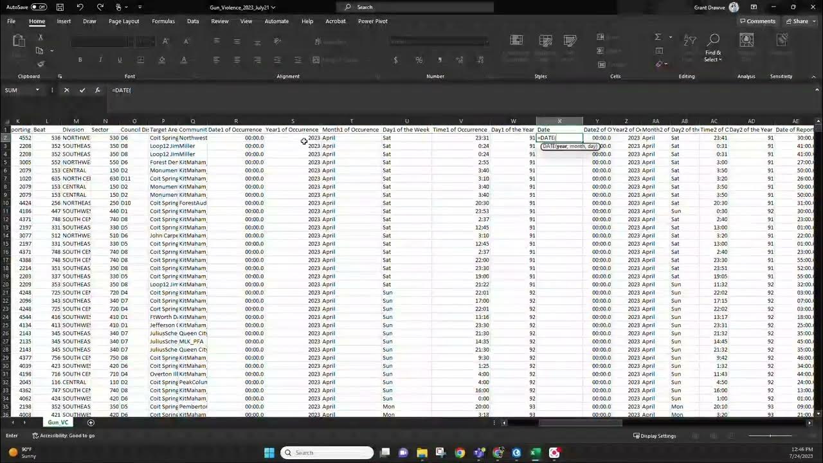Click the Cut scissors icon
The height and width of the screenshot is (463, 823).
tap(40, 38)
